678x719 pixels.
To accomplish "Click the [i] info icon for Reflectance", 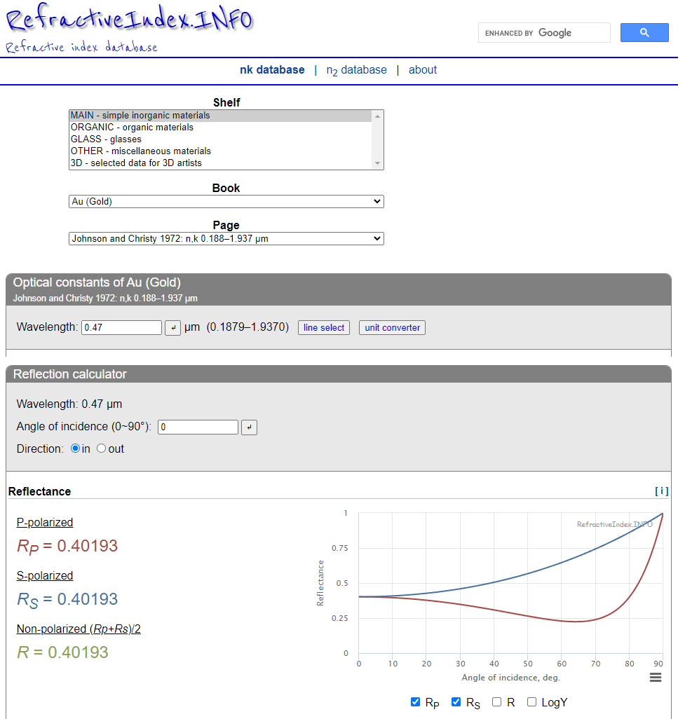I will coord(661,491).
